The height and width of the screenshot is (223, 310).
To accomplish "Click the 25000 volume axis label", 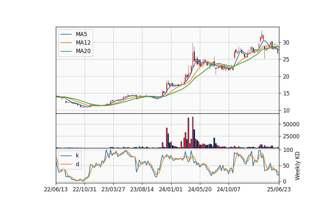I will (x=291, y=136).
